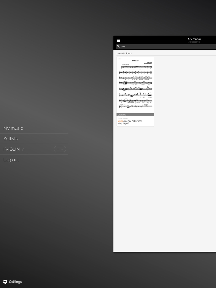Expand the dropdown arrow next to I VIOLIN
The width and height of the screenshot is (216, 288).
click(62, 149)
